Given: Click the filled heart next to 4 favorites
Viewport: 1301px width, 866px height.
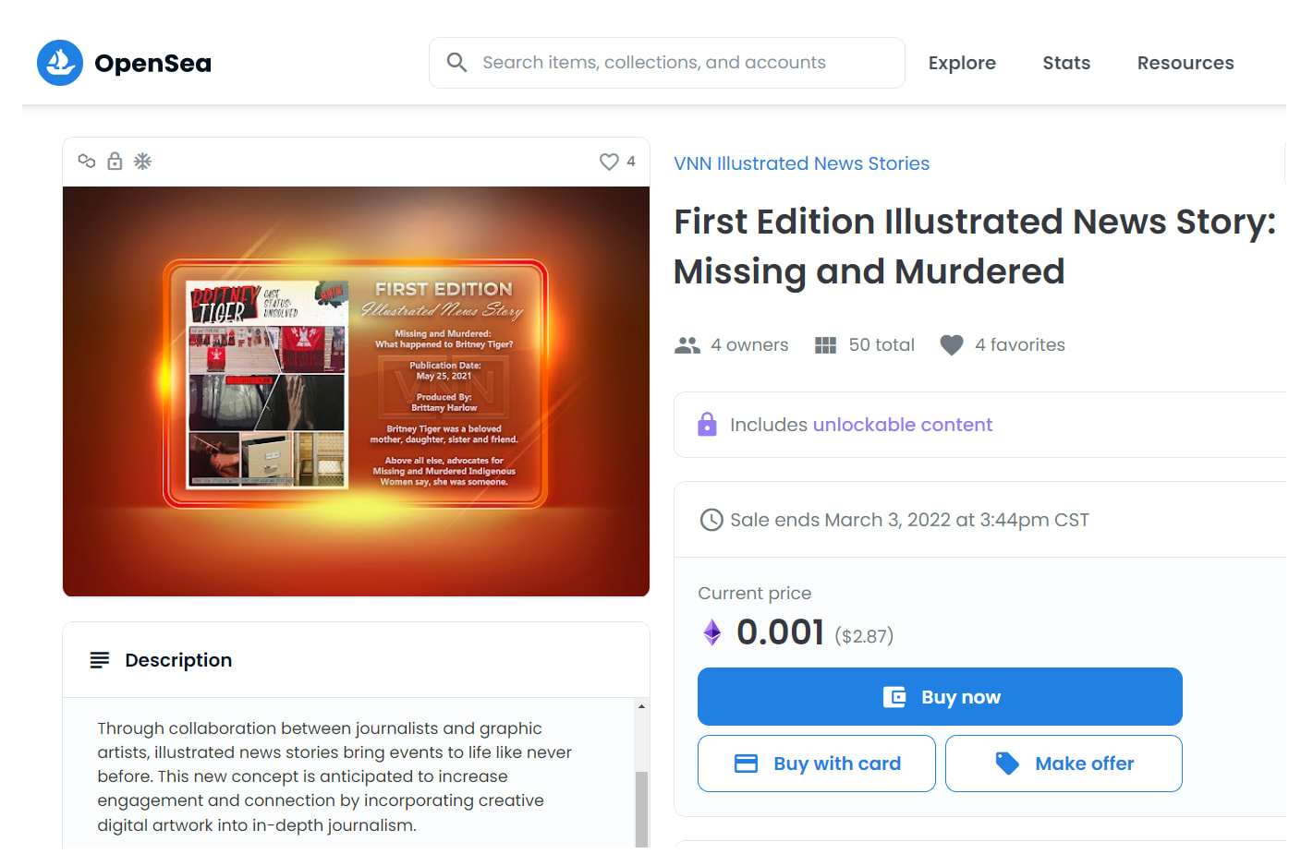Looking at the screenshot, I should click(x=952, y=345).
